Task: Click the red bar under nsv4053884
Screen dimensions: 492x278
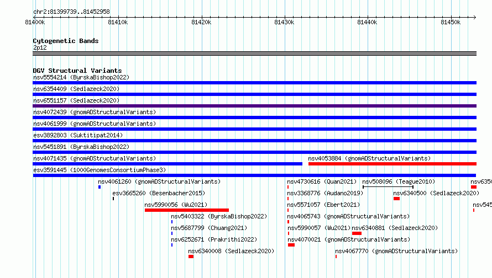Action: click(x=392, y=164)
